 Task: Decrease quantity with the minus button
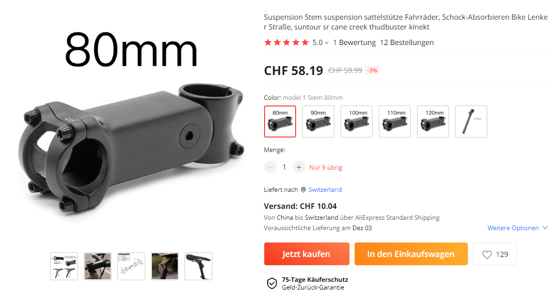pos(270,167)
